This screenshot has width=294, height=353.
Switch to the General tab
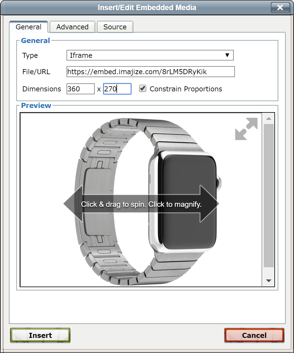[x=29, y=27]
